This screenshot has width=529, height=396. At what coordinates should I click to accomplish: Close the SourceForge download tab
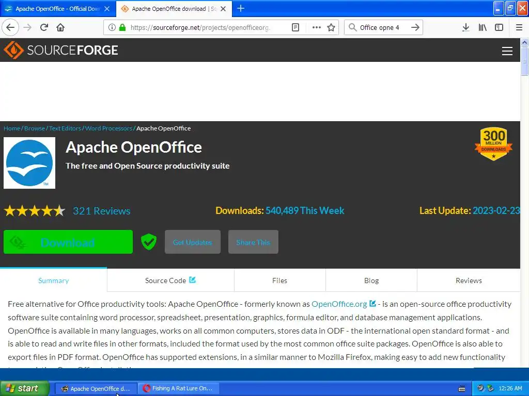[x=223, y=9]
